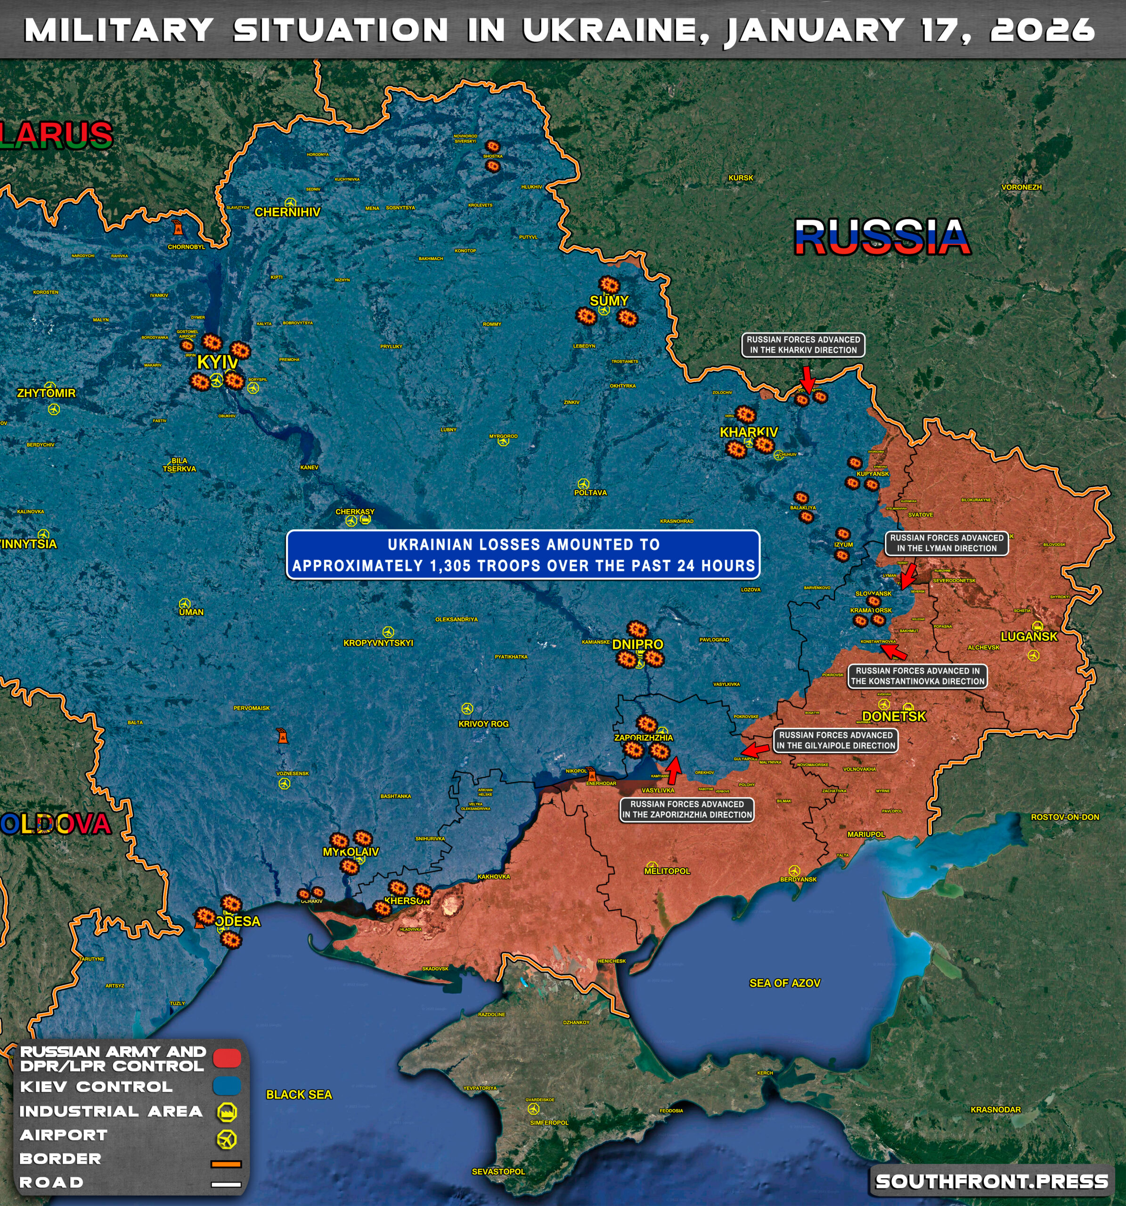Viewport: 1126px width, 1206px height.
Task: Click the orange border line sample in legend
Action: coord(226,1164)
